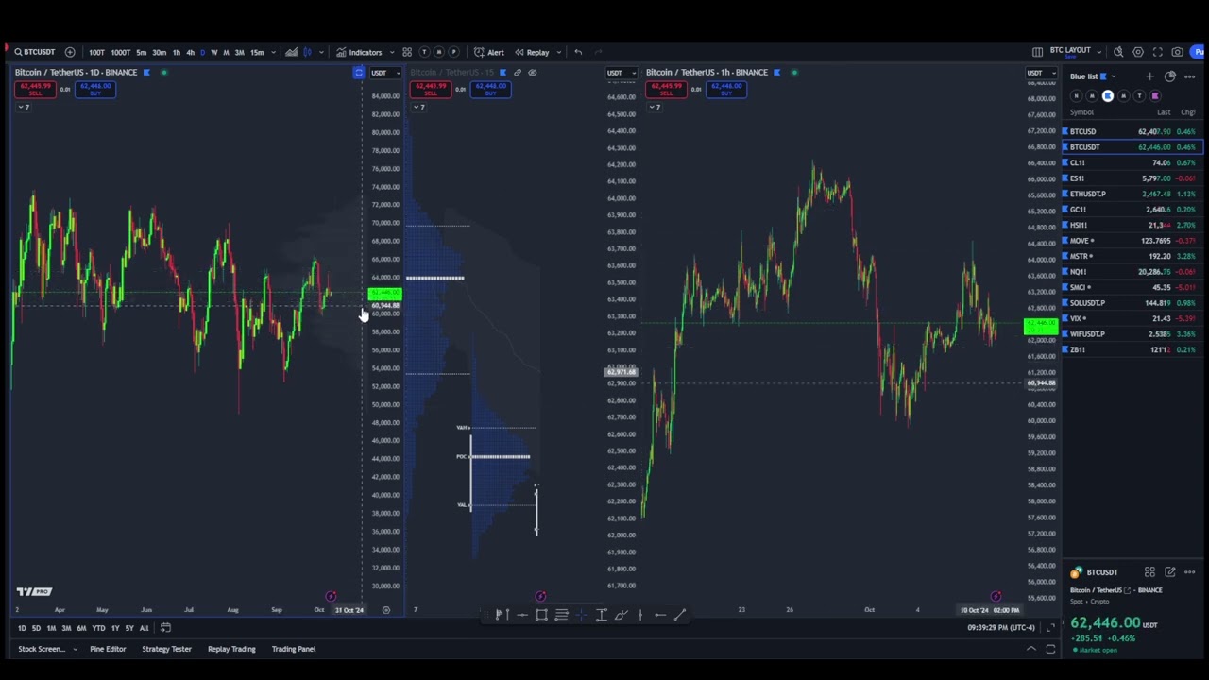
Task: Expand the Indicators favorites dropdown
Action: pyautogui.click(x=392, y=52)
